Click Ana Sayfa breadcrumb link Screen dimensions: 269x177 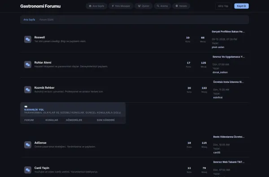[x=29, y=20]
